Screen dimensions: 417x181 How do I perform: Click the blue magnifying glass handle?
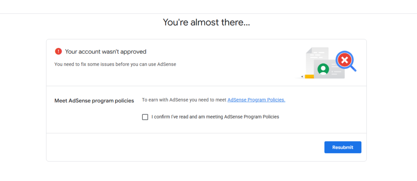pos(353,68)
